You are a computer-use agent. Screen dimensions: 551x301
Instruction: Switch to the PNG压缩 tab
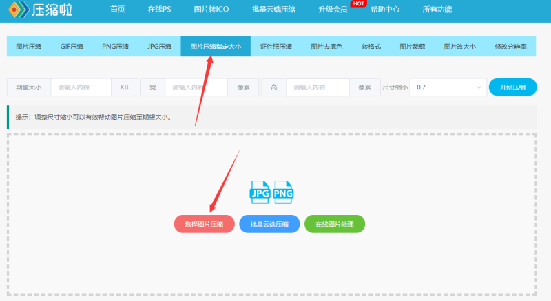point(115,46)
